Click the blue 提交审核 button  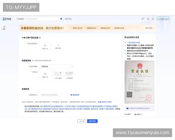coord(92,121)
